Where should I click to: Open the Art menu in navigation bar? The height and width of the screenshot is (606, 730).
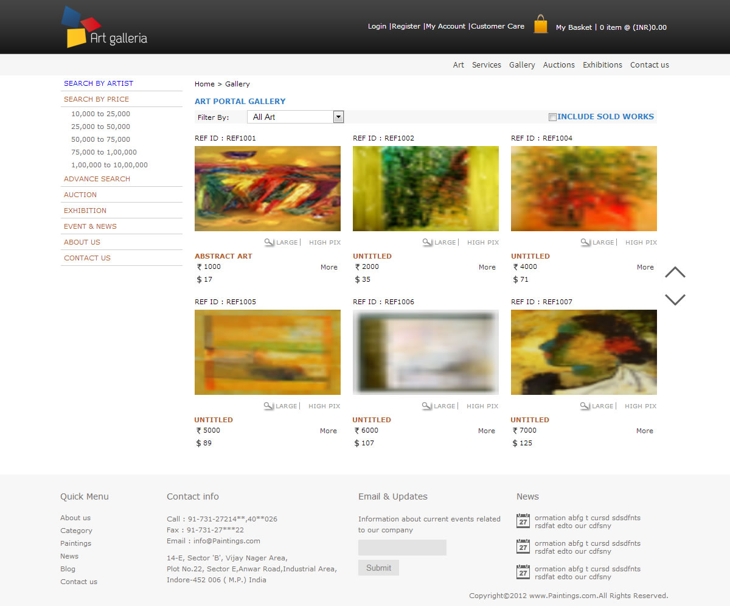(x=459, y=64)
